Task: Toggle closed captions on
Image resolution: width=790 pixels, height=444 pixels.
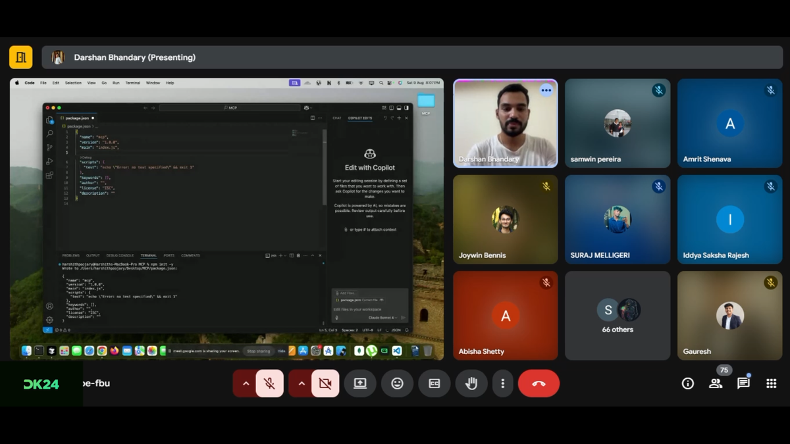Action: pyautogui.click(x=434, y=383)
